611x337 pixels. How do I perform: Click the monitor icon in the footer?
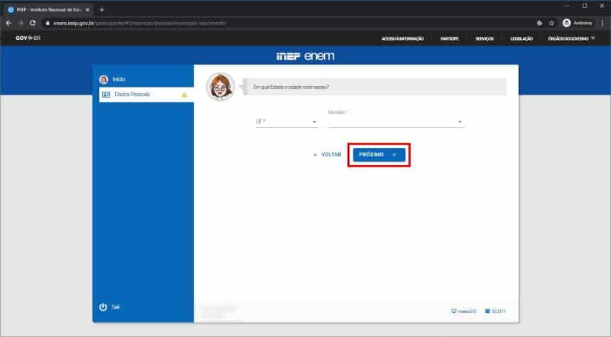pyautogui.click(x=453, y=311)
